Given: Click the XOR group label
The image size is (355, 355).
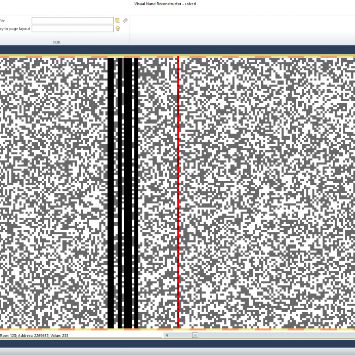Looking at the screenshot, I should 56,42.
